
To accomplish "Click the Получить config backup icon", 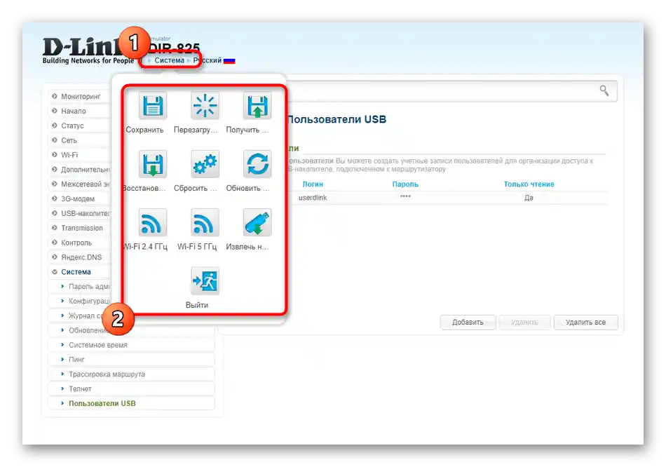I will tap(257, 106).
